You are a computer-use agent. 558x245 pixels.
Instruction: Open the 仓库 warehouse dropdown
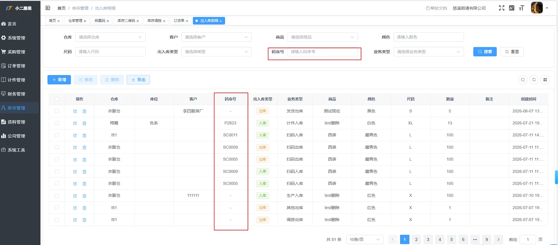[x=110, y=37]
